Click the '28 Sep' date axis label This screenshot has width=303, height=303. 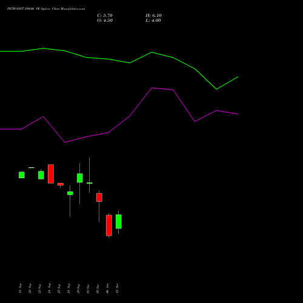tap(68, 288)
